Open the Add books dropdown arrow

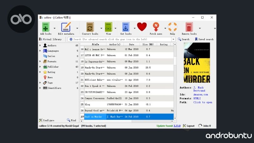(55, 28)
